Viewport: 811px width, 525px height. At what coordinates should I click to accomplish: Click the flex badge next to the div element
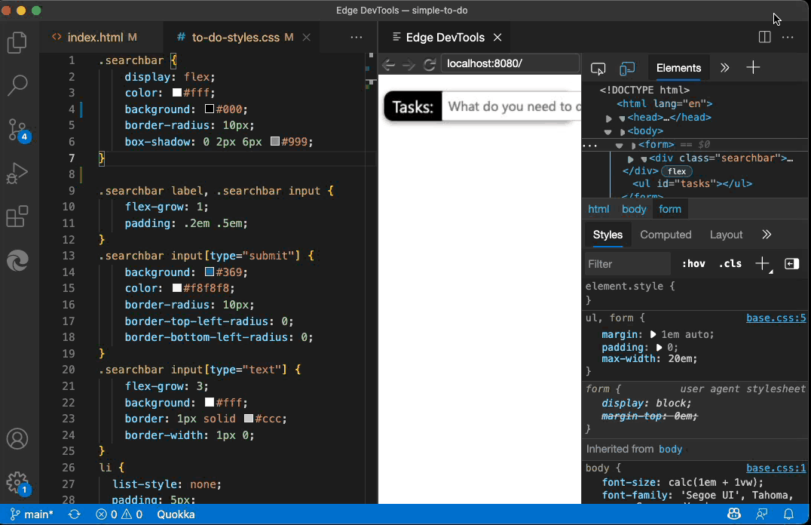click(676, 170)
